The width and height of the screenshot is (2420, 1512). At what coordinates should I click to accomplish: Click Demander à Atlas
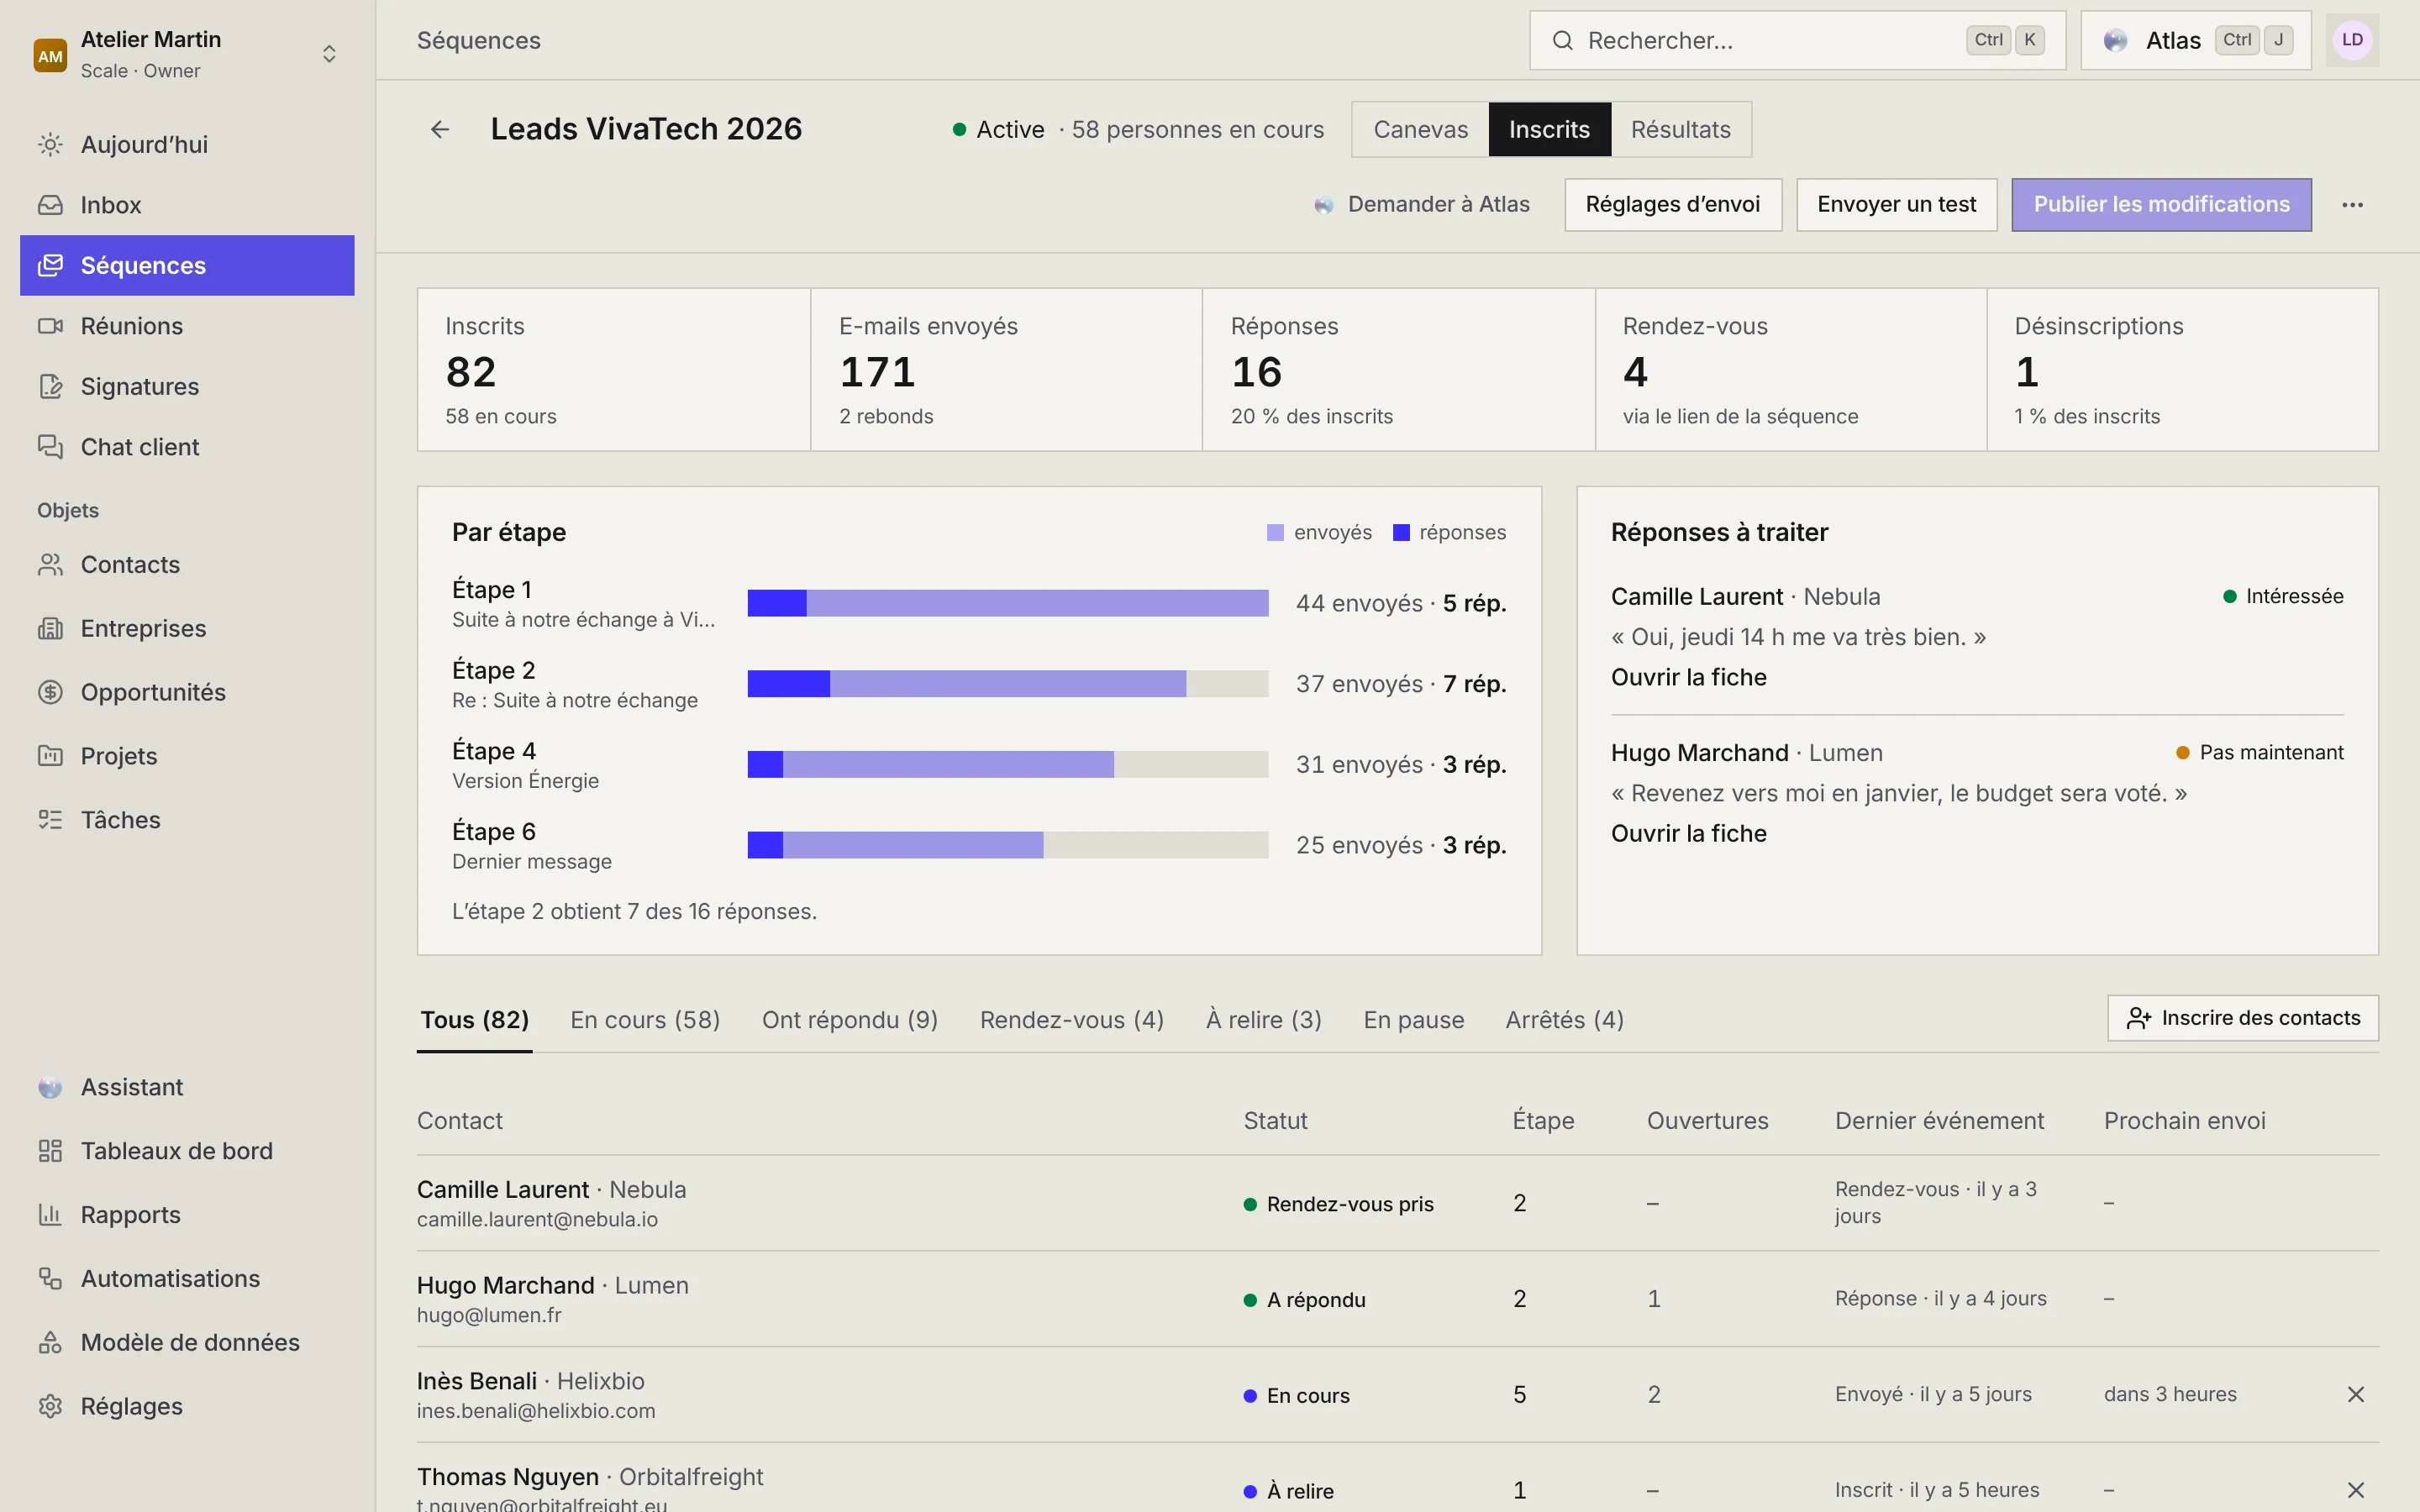(x=1422, y=205)
